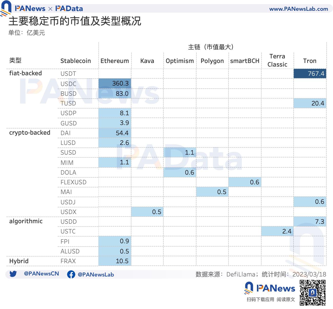
Task: Click the PANews logo icon at top-left
Action: click(x=6, y=8)
